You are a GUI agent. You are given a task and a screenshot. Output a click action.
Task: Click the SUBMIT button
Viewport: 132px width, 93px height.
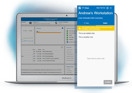(108, 82)
